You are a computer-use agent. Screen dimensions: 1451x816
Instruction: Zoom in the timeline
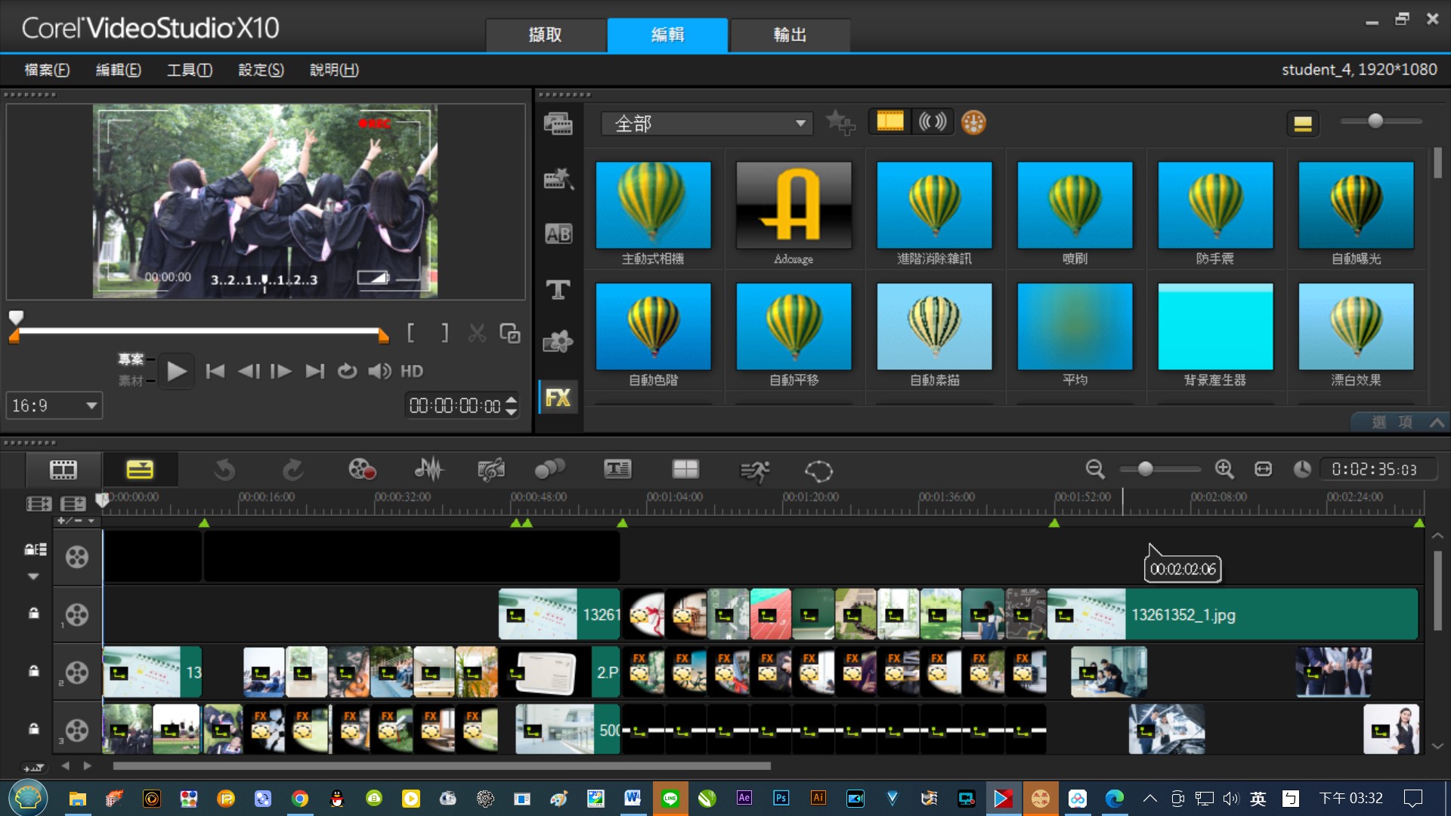(1224, 469)
